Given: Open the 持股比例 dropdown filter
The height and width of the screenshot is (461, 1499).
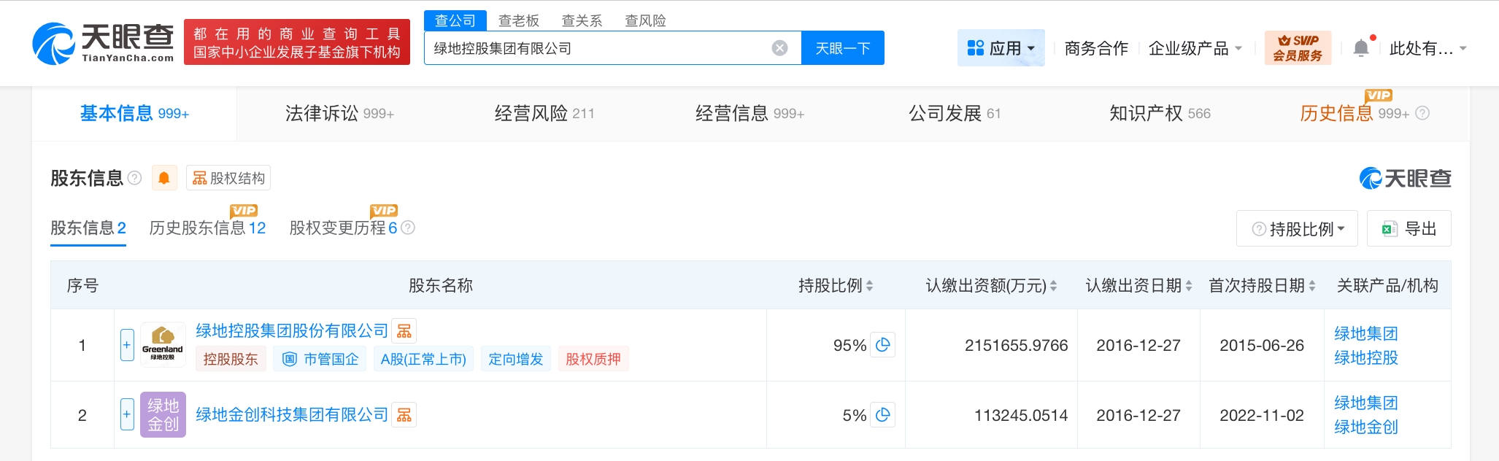Looking at the screenshot, I should coord(1297,229).
